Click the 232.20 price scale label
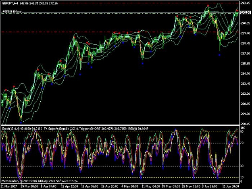This screenshot has height=189, width=252. tap(246, 93)
